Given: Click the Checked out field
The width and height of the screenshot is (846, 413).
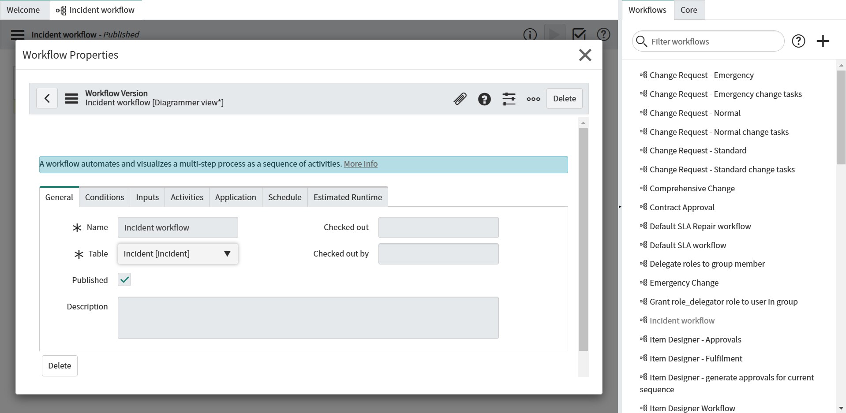Looking at the screenshot, I should tap(438, 227).
